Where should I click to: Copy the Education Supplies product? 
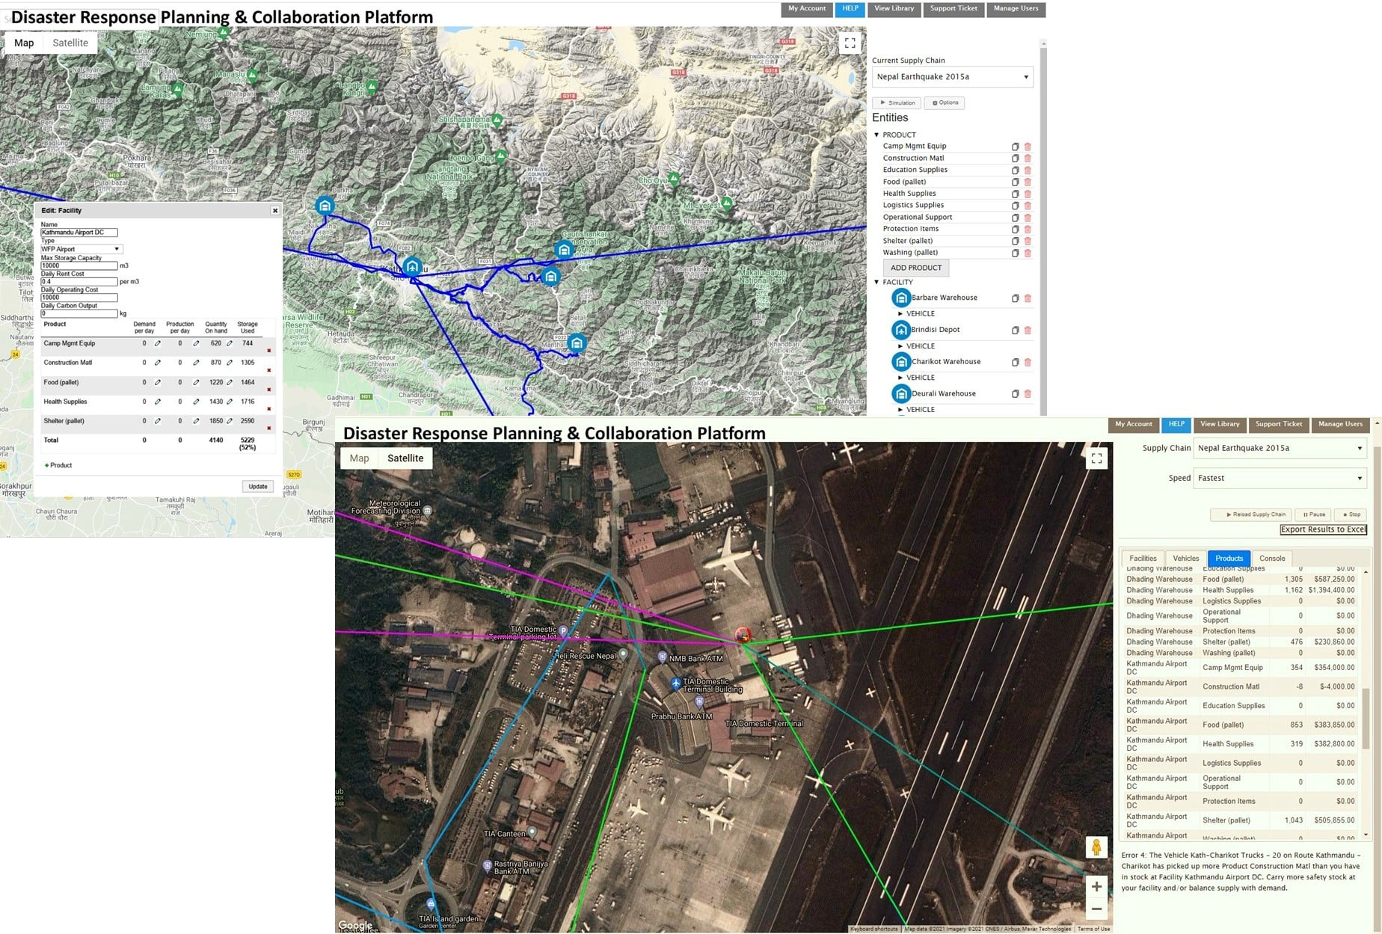(1015, 170)
